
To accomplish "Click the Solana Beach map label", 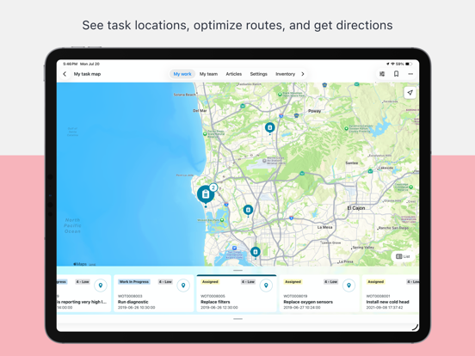I will pyautogui.click(x=184, y=95).
